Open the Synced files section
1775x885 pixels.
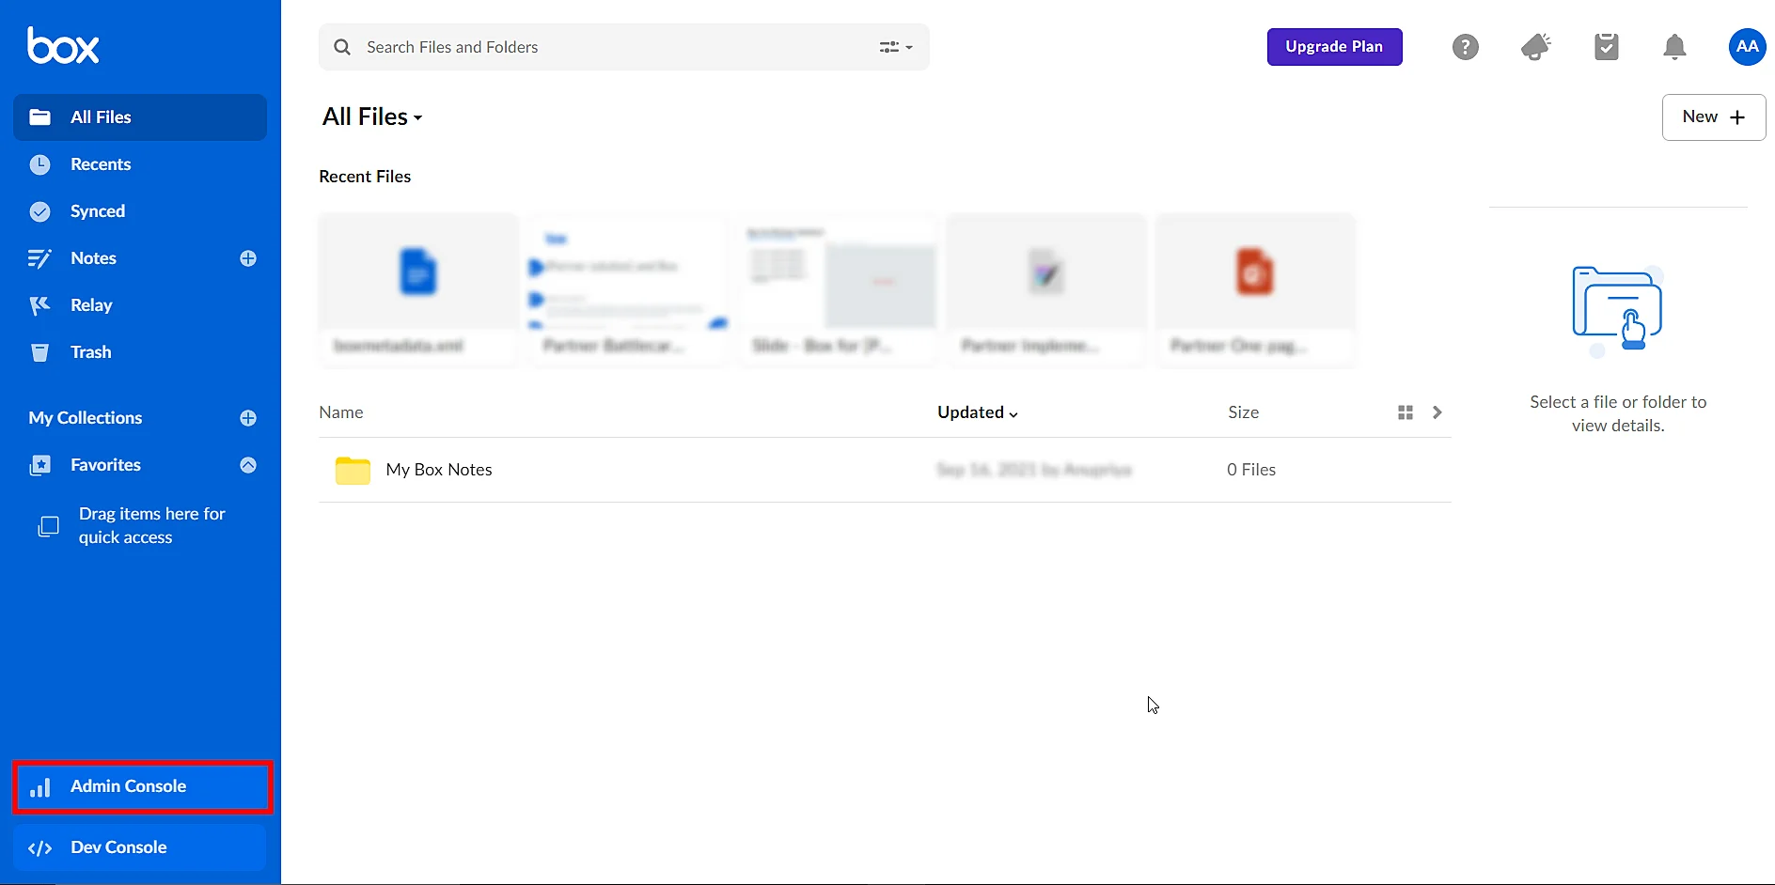pyautogui.click(x=98, y=210)
